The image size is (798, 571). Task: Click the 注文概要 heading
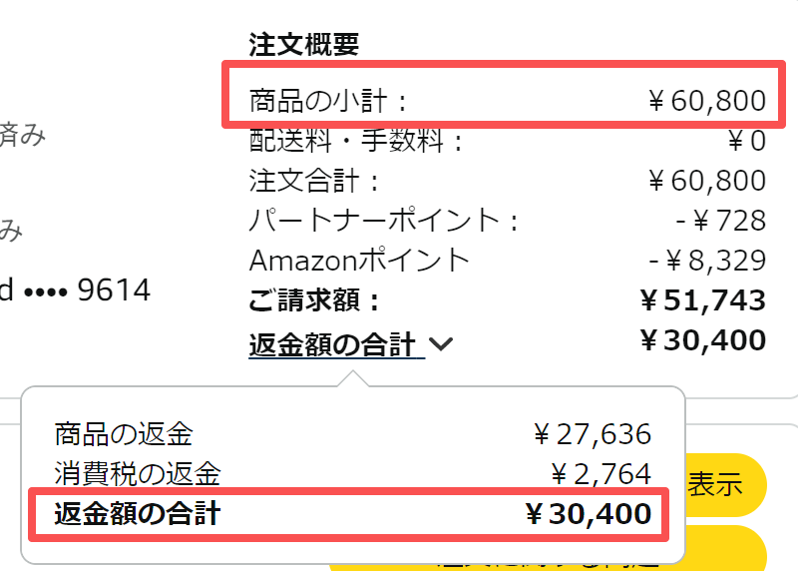pyautogui.click(x=303, y=44)
